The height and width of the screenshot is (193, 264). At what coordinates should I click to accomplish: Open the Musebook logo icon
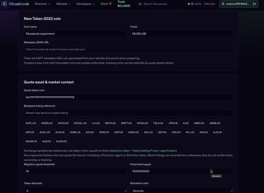pyautogui.click(x=4, y=4)
